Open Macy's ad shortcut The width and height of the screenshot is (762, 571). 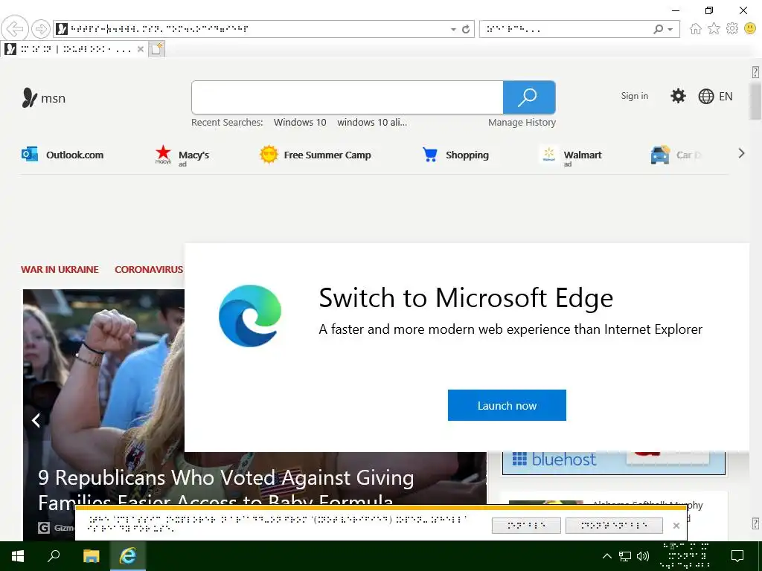coord(182,155)
